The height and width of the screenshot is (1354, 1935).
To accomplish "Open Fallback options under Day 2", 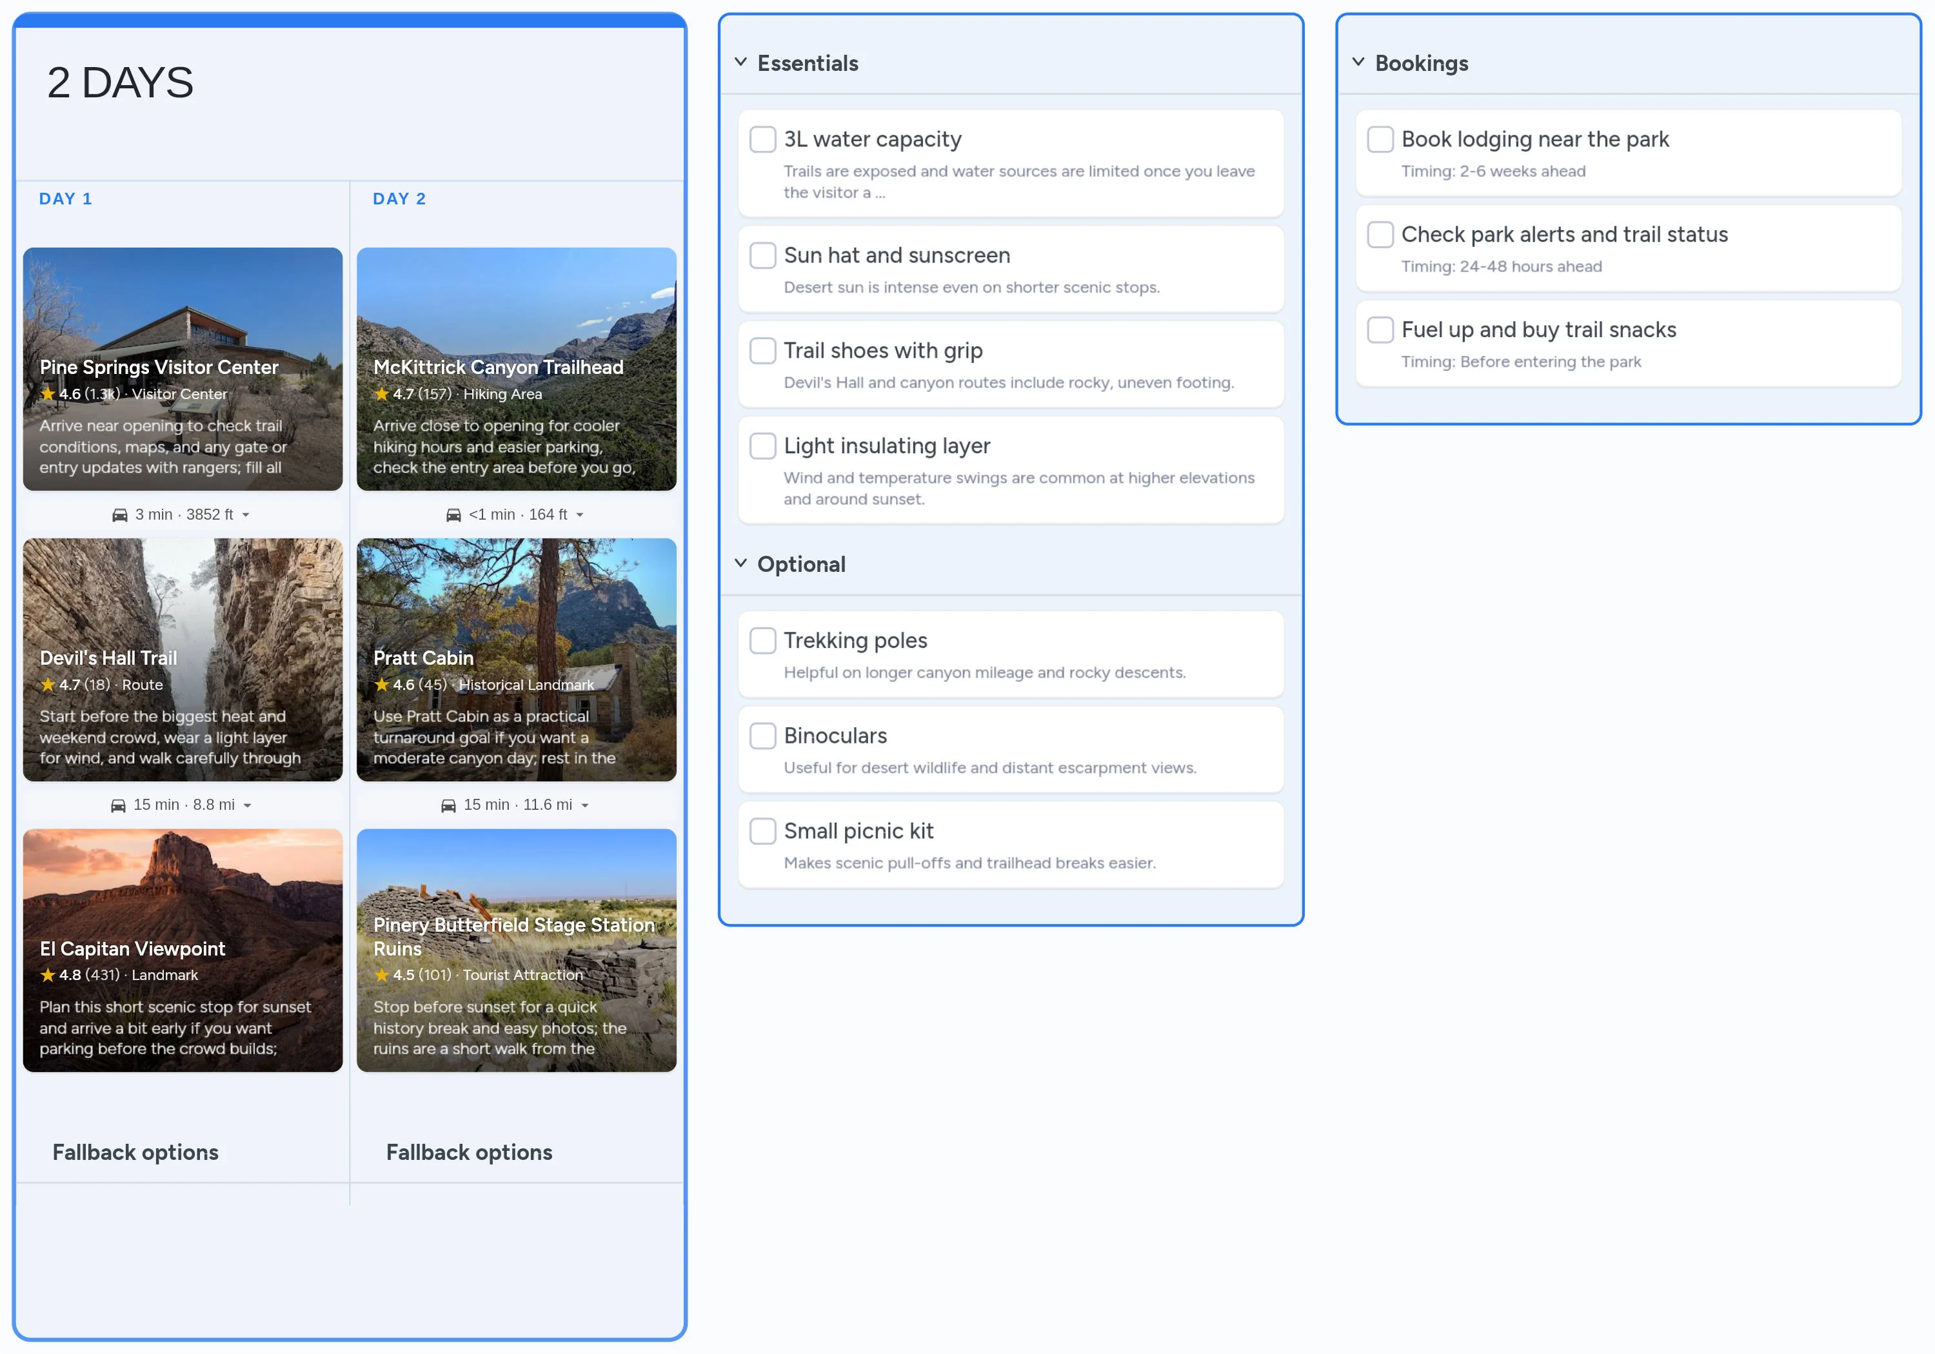I will [x=468, y=1152].
